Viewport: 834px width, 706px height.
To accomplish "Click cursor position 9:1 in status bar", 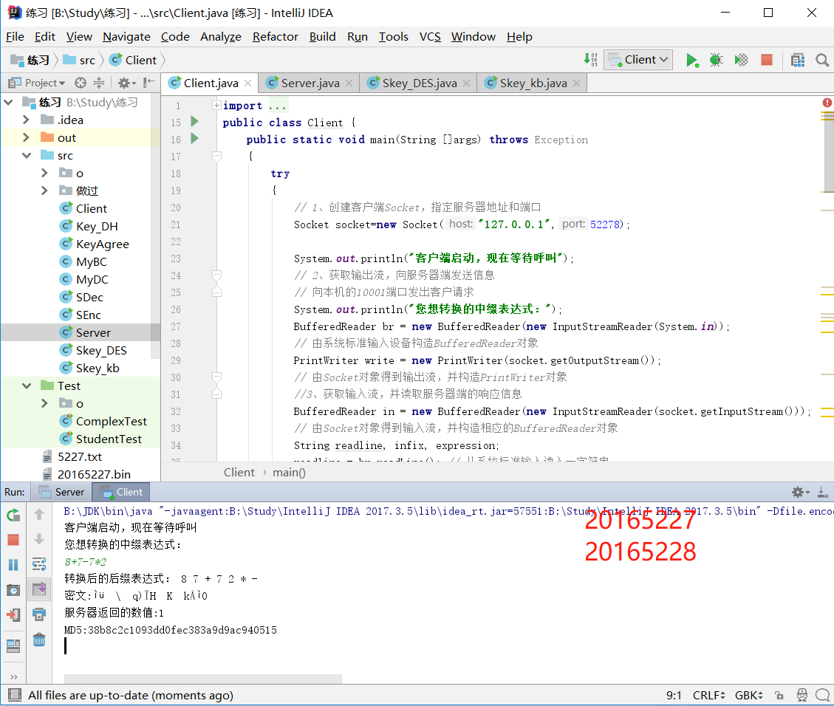I will [674, 696].
